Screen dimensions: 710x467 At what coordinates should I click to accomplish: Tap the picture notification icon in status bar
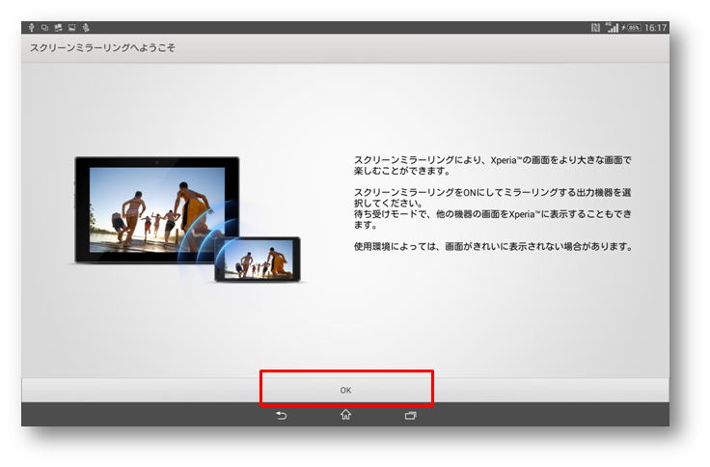coord(71,28)
